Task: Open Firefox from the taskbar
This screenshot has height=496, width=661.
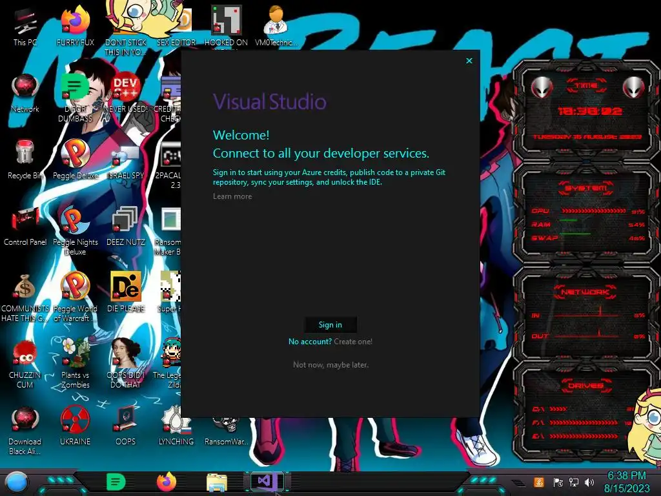Action: pos(167,482)
